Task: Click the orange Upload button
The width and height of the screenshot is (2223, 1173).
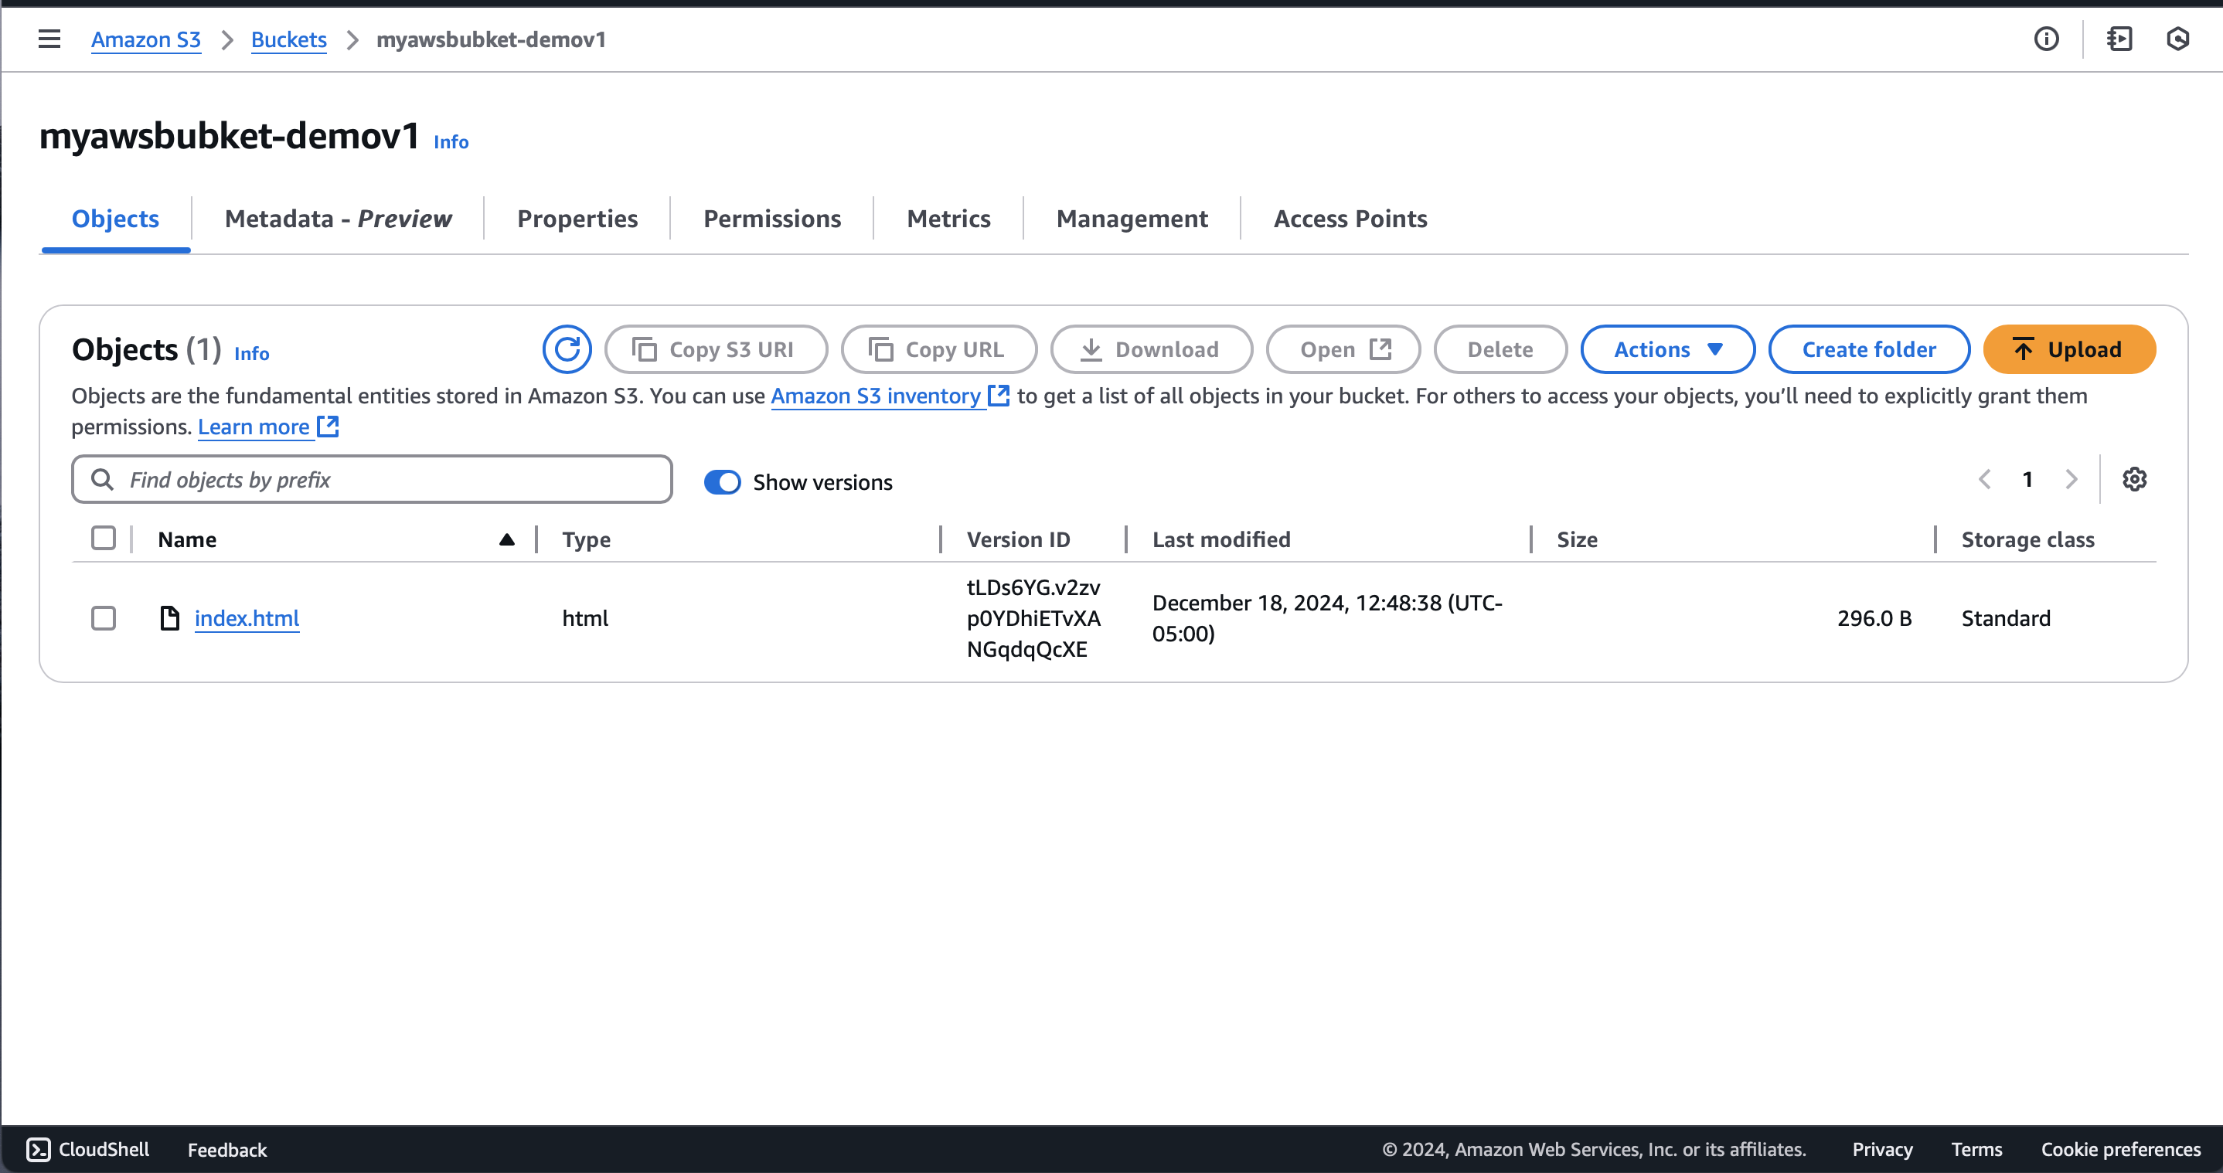Action: point(2068,349)
